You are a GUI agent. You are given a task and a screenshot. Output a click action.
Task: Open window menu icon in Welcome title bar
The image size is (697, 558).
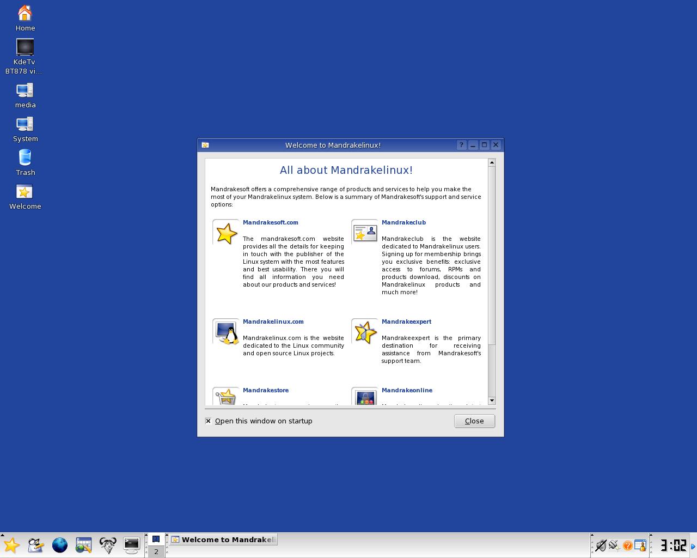point(205,145)
